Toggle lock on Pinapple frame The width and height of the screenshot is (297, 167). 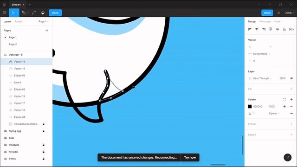43,145
